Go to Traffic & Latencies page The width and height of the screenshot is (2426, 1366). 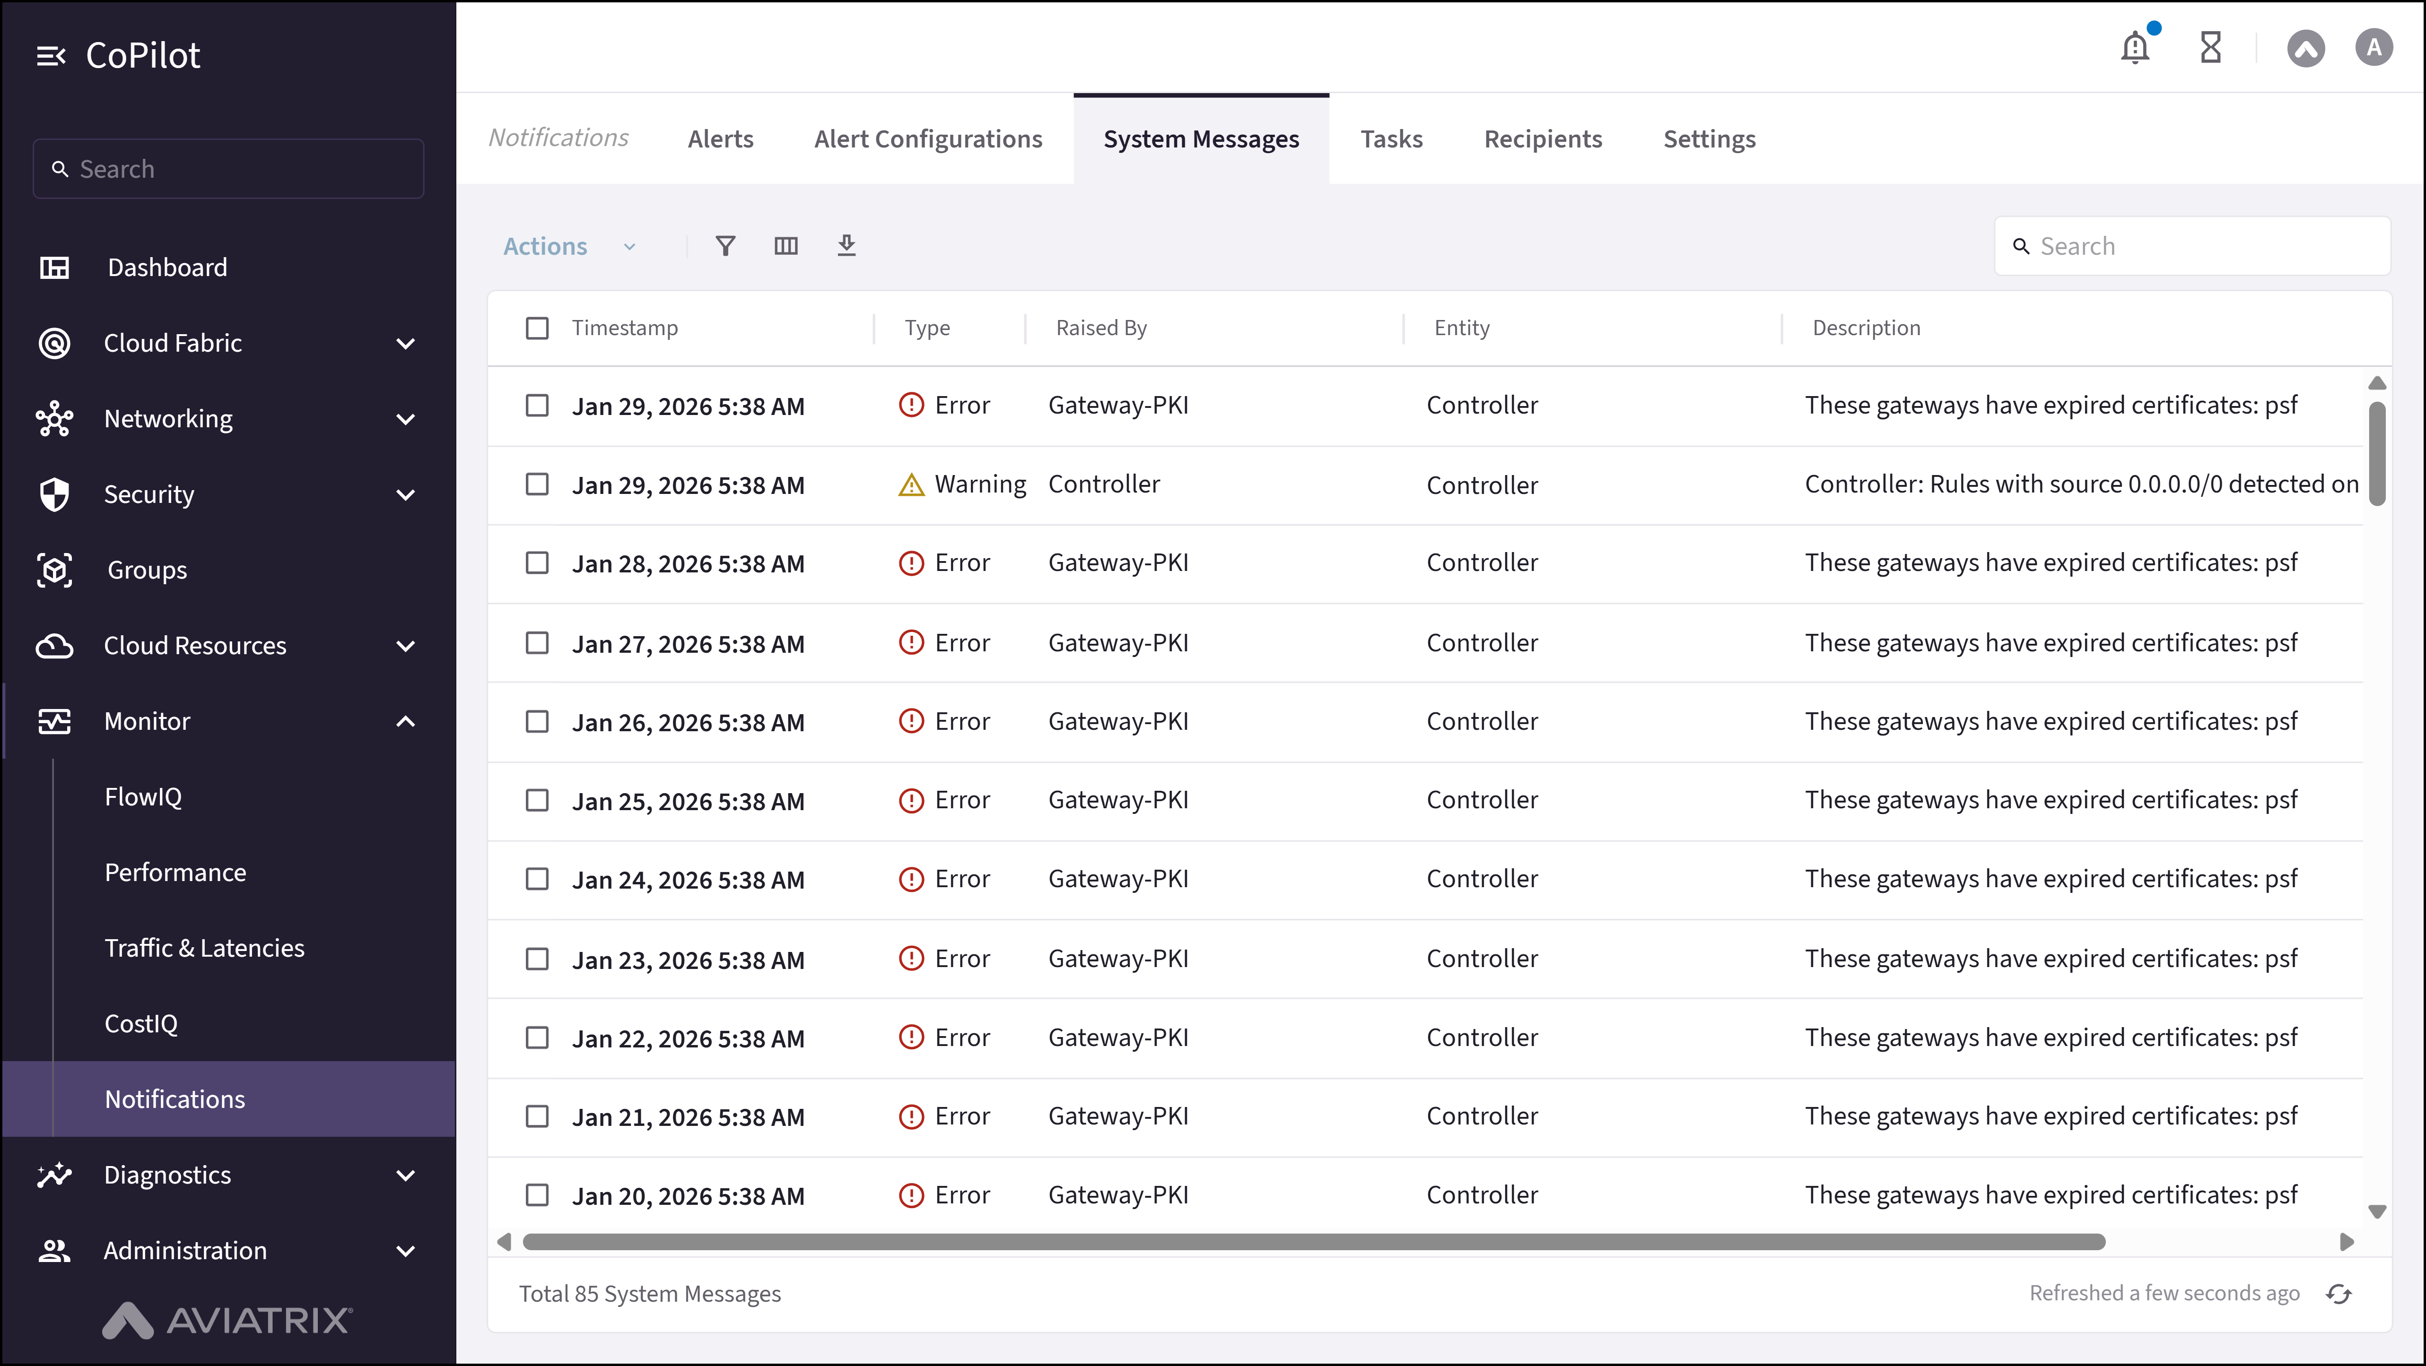203,947
